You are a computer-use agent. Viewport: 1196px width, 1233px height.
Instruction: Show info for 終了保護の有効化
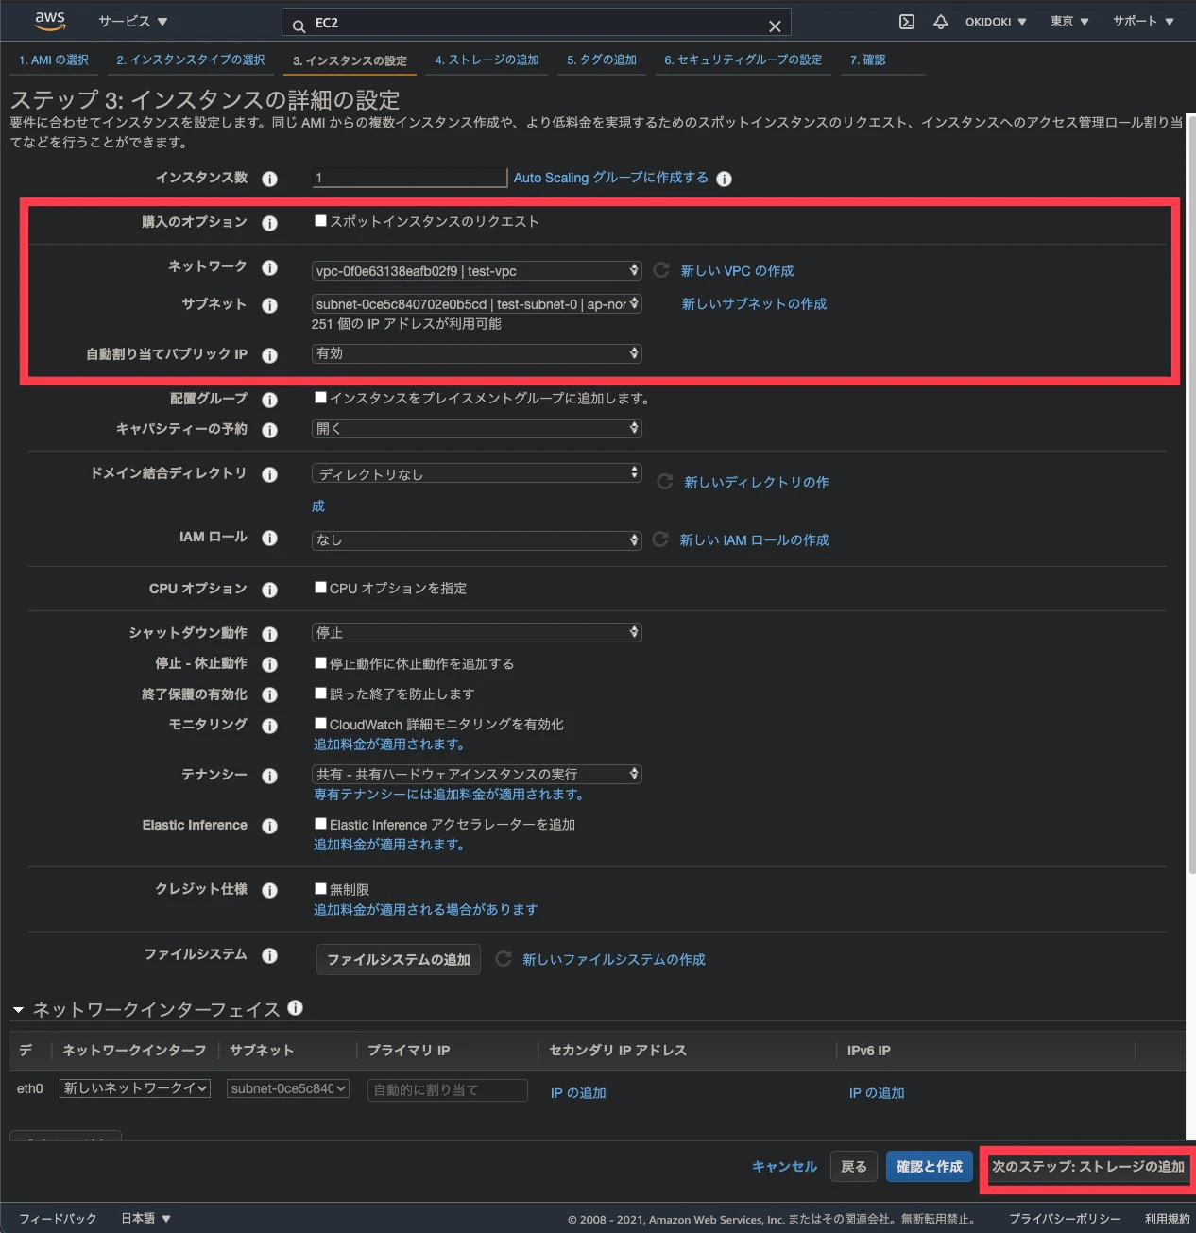(269, 695)
